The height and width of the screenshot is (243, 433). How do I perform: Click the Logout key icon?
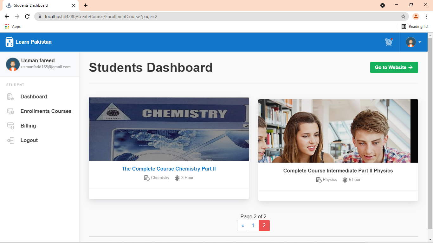click(x=11, y=140)
